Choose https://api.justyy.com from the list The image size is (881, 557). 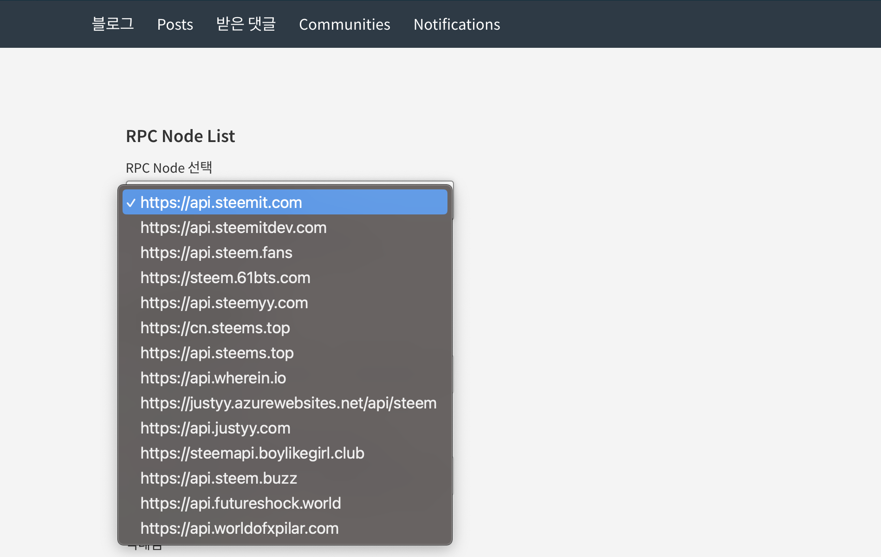point(285,428)
